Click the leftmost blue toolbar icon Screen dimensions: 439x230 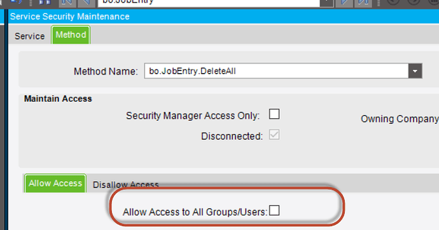click(x=17, y=3)
